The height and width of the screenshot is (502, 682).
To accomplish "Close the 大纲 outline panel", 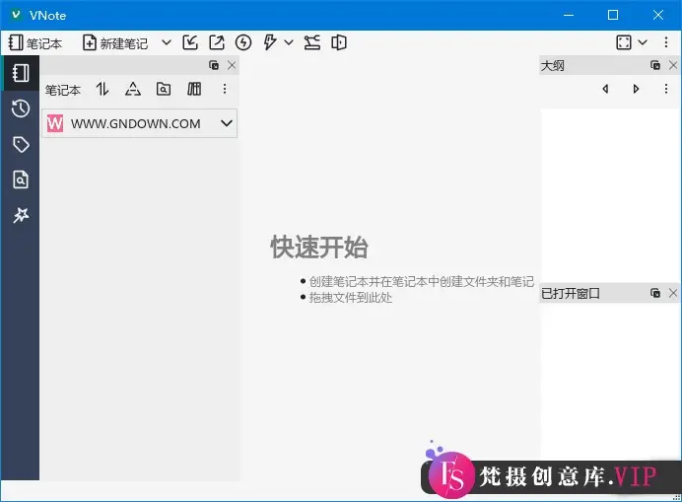I will click(673, 65).
